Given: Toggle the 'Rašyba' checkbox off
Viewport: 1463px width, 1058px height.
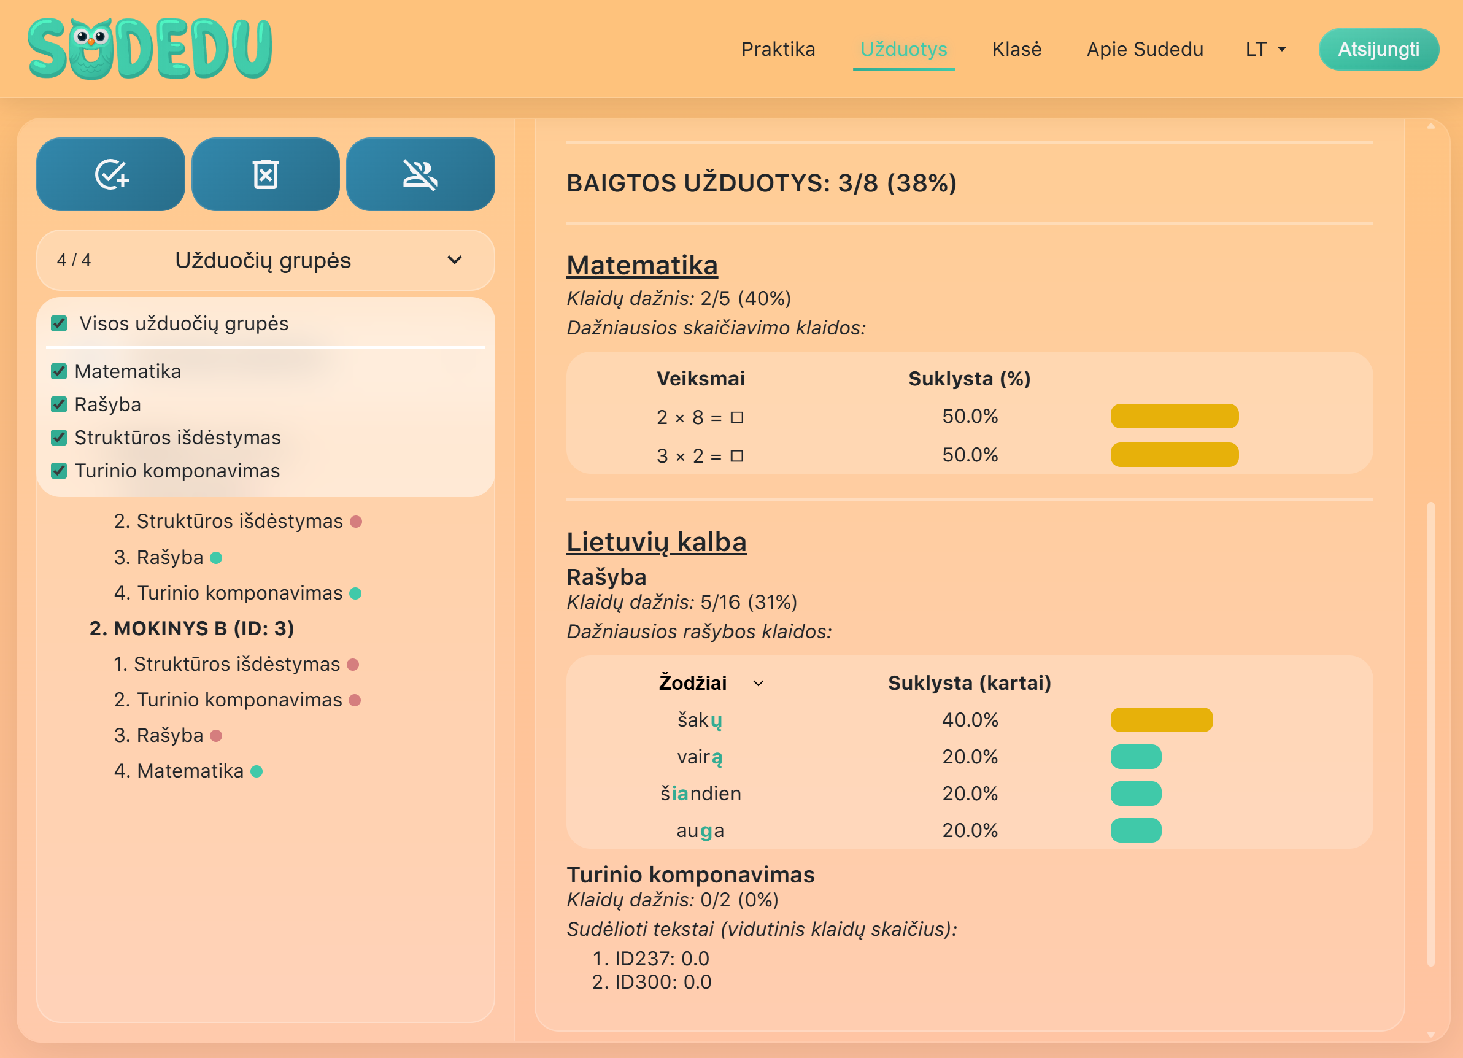Looking at the screenshot, I should point(59,404).
